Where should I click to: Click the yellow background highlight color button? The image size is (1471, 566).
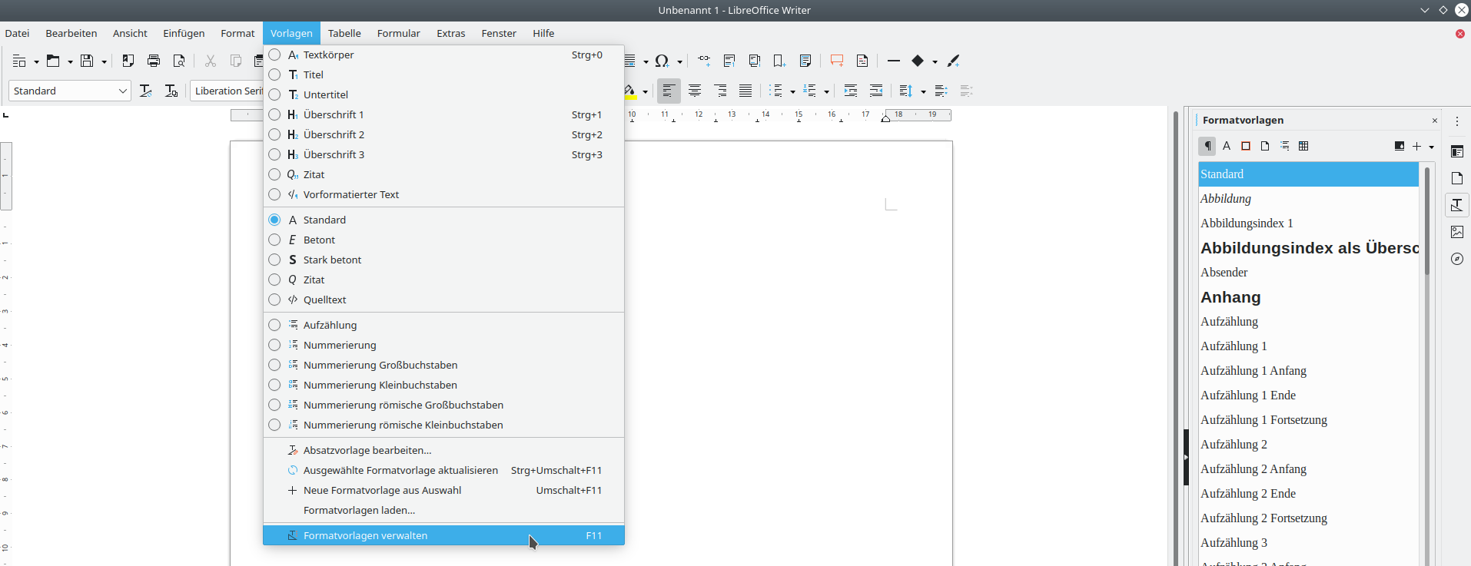(630, 91)
